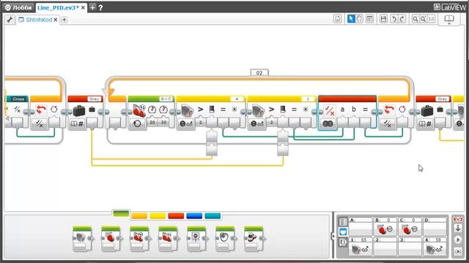Select the Color Sensor block on port 1
This screenshot has width=469, height=263.
(281, 113)
